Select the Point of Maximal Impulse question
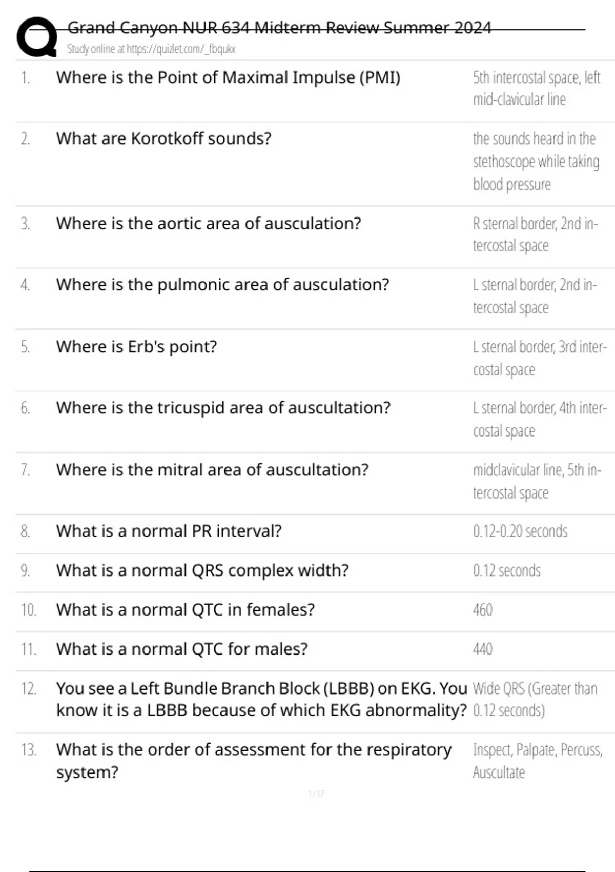The width and height of the screenshot is (615, 872). point(228,77)
